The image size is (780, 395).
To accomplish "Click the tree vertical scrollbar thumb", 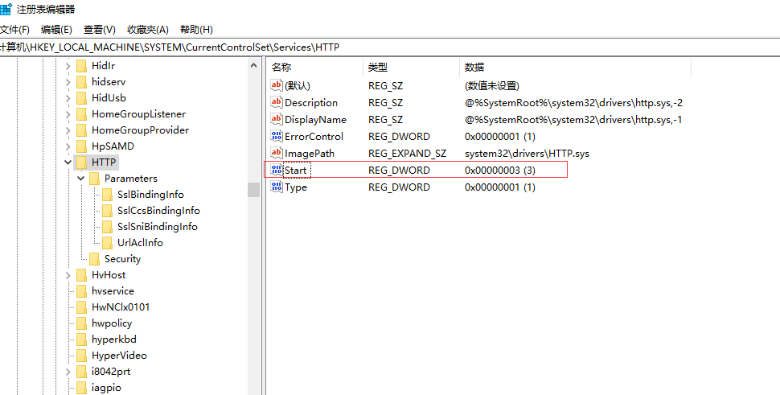I will 253,190.
